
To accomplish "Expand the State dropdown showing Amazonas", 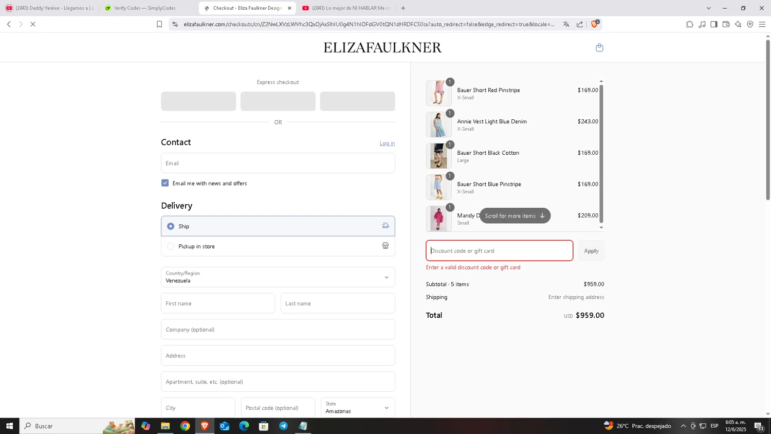I will (358, 408).
